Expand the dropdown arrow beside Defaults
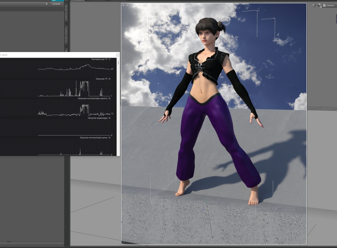Image resolution: width=337 pixels, height=248 pixels. click(x=47, y=4)
